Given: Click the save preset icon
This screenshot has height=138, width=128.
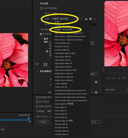Looking at the screenshot, I should (86, 19).
